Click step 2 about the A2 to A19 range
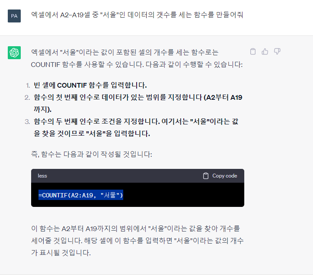The image size is (313, 276). [x=138, y=103]
